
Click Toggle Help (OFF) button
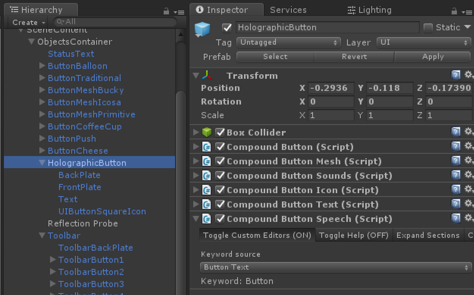tap(354, 235)
